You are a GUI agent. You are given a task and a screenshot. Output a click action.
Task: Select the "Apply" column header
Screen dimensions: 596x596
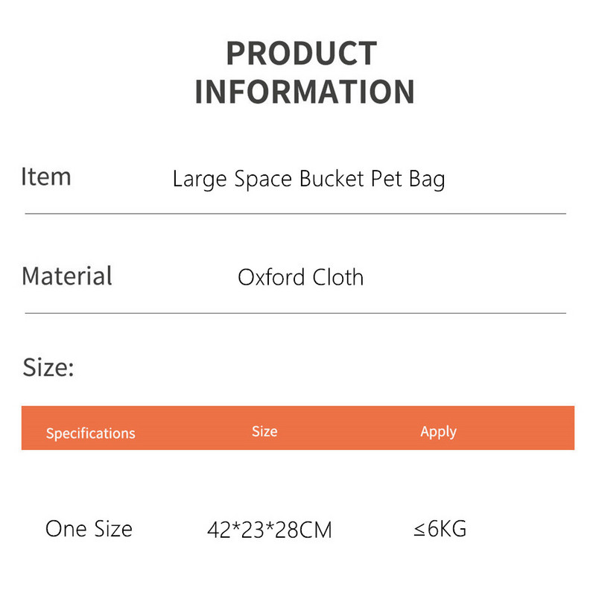(438, 432)
